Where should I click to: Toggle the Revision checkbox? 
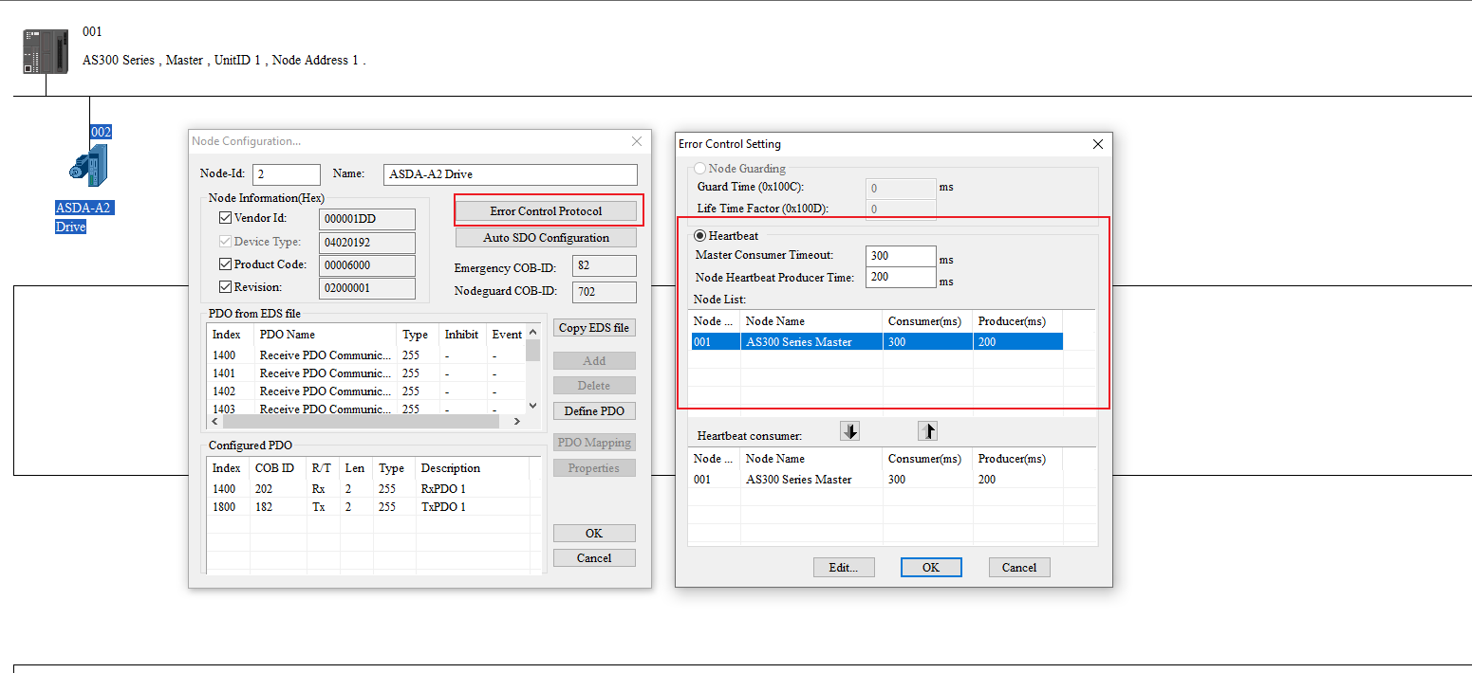226,287
